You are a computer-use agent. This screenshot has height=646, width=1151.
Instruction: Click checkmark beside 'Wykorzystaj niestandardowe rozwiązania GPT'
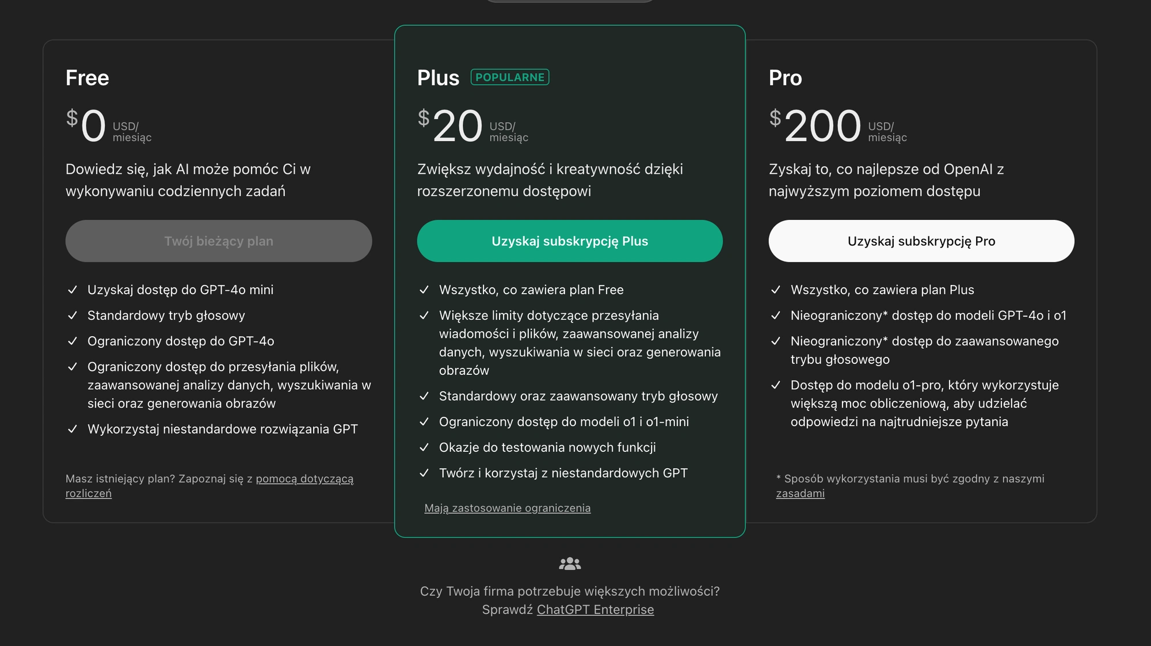pyautogui.click(x=73, y=429)
